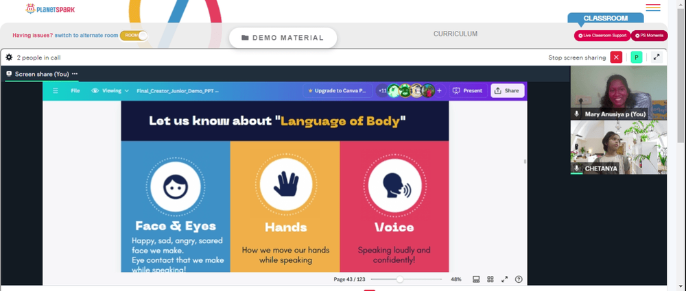Click the Face & Eyes heading
This screenshot has height=291, width=686.
tap(176, 226)
